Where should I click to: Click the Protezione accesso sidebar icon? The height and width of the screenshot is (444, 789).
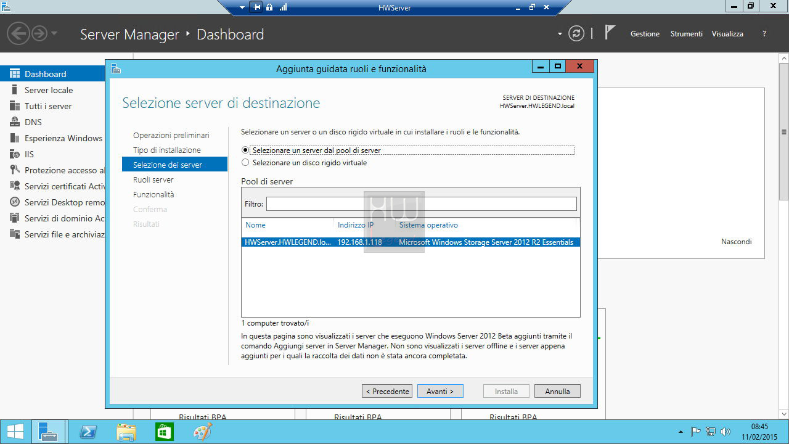[14, 170]
